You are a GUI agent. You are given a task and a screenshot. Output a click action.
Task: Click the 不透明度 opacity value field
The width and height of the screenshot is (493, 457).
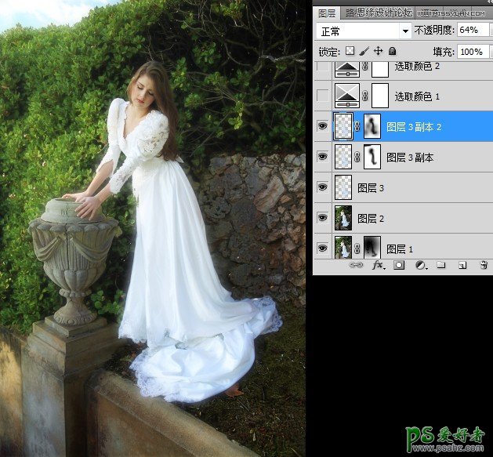coord(469,31)
